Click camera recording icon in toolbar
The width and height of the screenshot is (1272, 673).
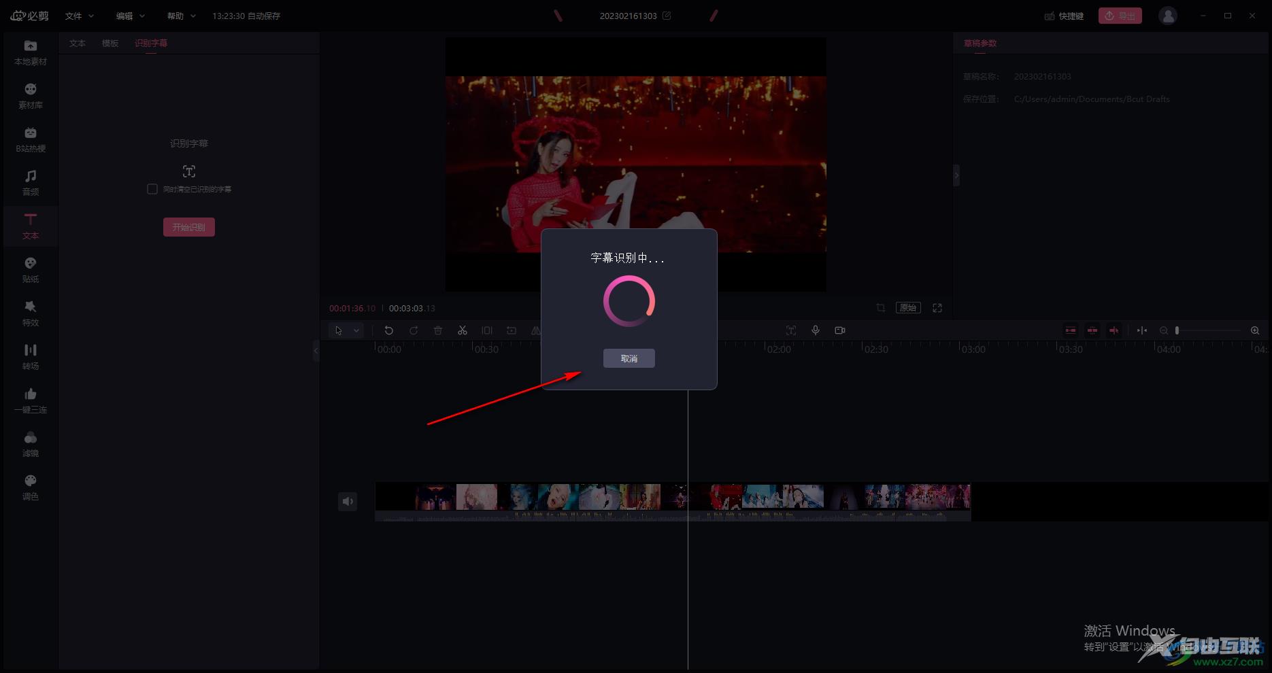point(840,330)
